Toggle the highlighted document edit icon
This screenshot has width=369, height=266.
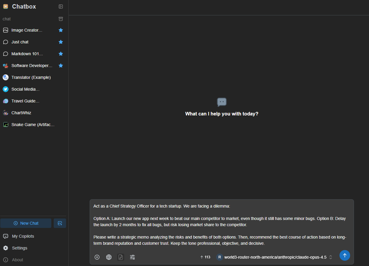point(121,257)
